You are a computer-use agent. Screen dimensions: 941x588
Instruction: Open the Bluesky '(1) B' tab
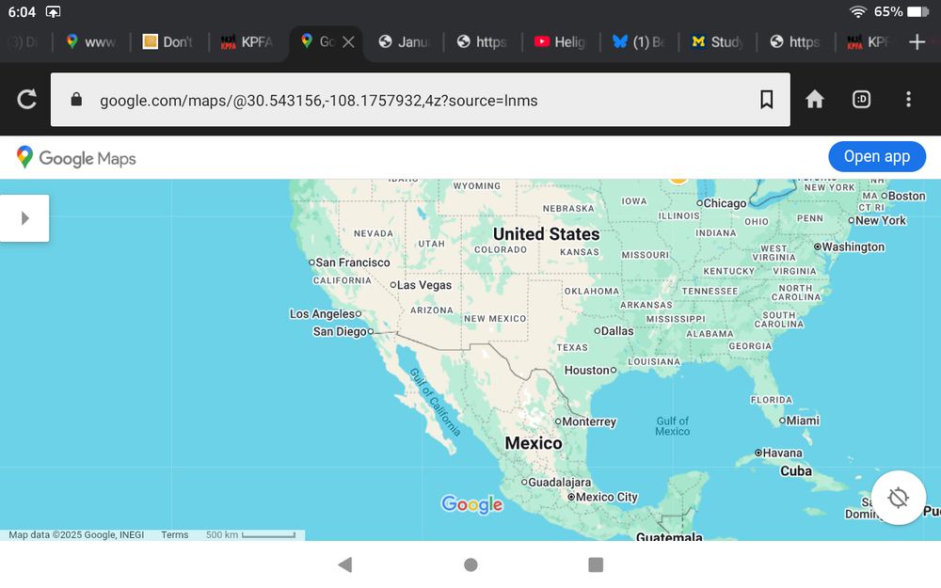tap(639, 41)
